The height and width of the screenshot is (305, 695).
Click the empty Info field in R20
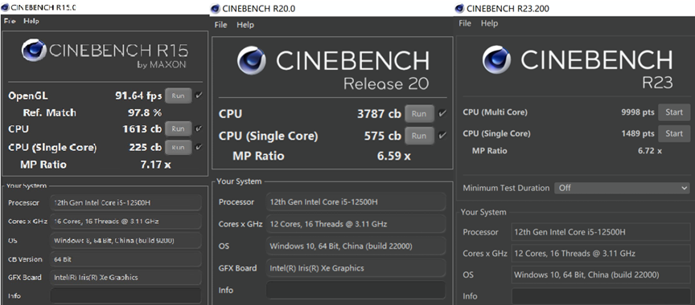pyautogui.click(x=356, y=290)
